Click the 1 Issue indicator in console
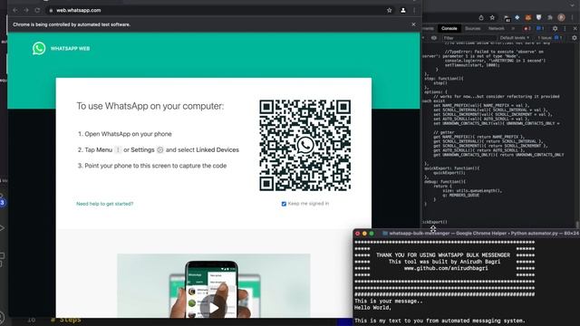Viewport: 580px width, 326px height. coord(550,38)
